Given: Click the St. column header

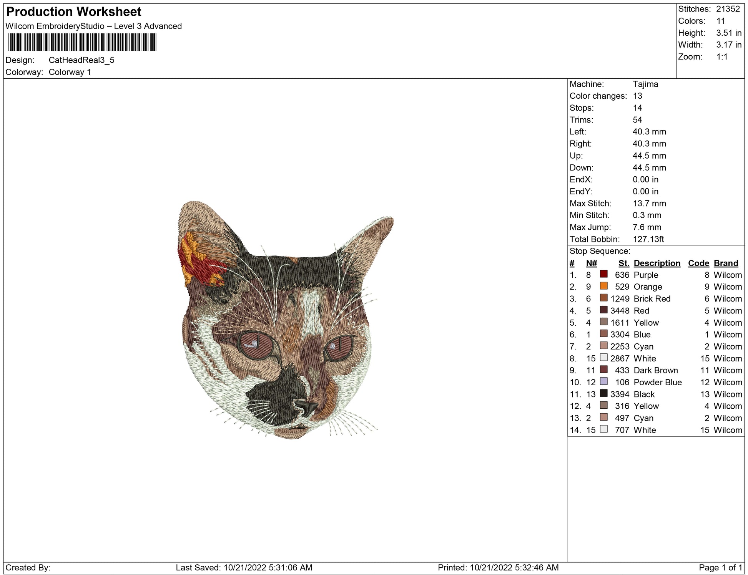Looking at the screenshot, I should point(623,263).
